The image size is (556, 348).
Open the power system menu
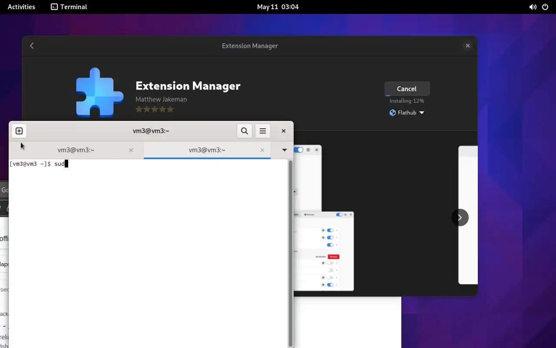pos(545,7)
